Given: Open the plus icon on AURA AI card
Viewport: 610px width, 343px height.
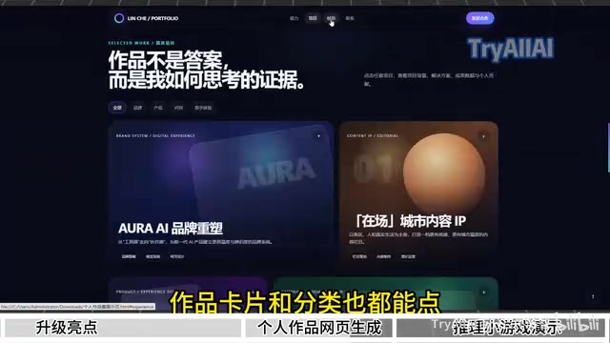Looking at the screenshot, I should click(319, 136).
